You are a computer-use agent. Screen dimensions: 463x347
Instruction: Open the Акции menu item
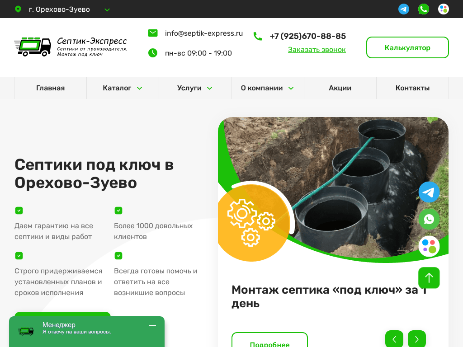click(x=340, y=88)
